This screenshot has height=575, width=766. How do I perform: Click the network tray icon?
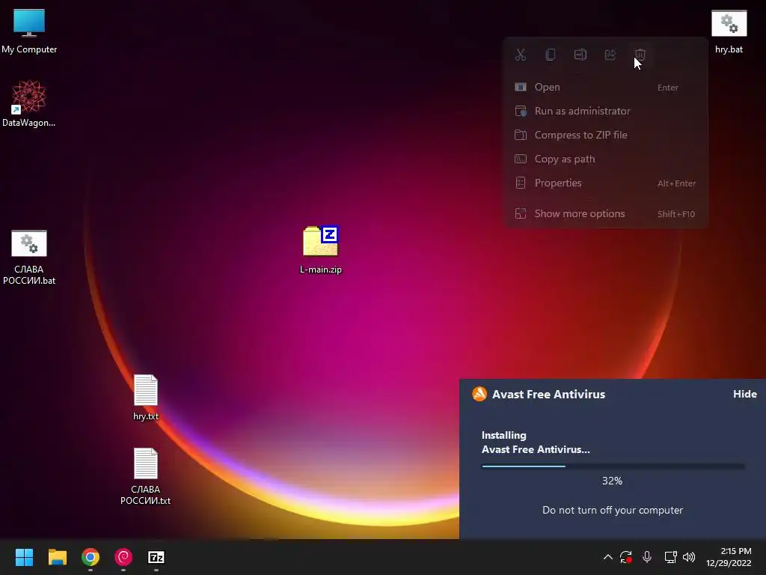click(x=670, y=557)
